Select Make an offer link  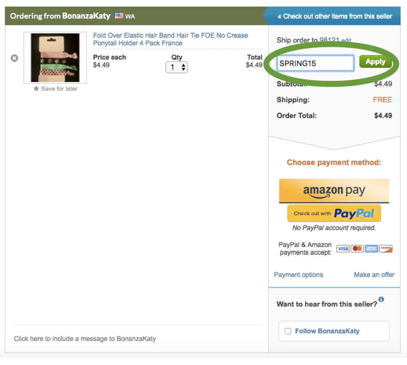[374, 275]
